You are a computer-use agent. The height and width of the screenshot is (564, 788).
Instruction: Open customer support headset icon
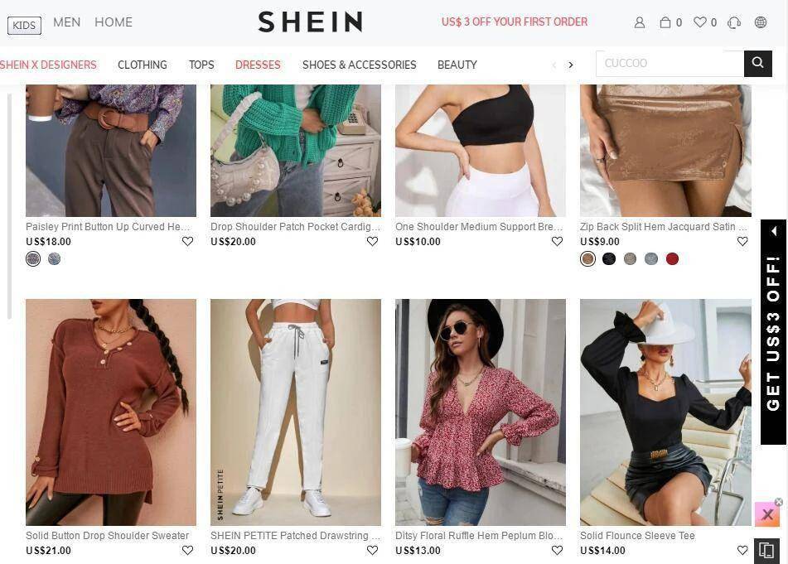pyautogui.click(x=733, y=22)
